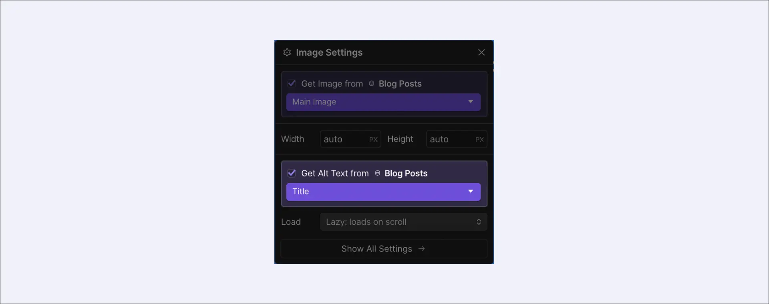Click the collection icon beside alt text Blog Posts
This screenshot has width=769, height=304.
coord(377,173)
